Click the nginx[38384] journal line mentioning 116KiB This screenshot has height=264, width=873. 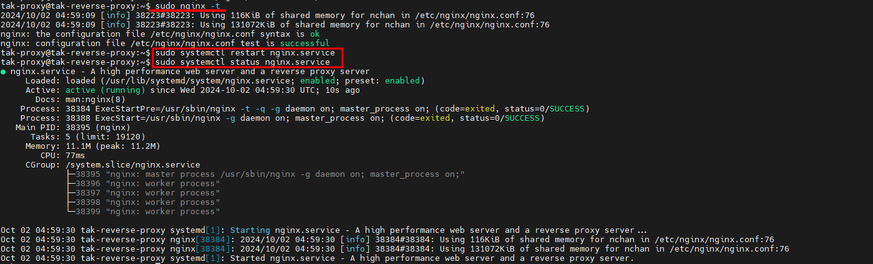(387, 240)
